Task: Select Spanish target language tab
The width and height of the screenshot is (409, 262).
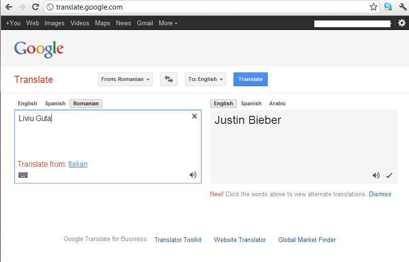Action: click(251, 103)
